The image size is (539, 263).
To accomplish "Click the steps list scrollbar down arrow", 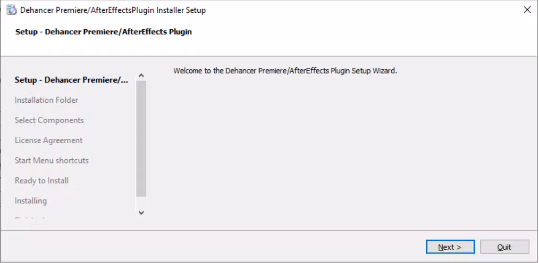I will click(141, 213).
